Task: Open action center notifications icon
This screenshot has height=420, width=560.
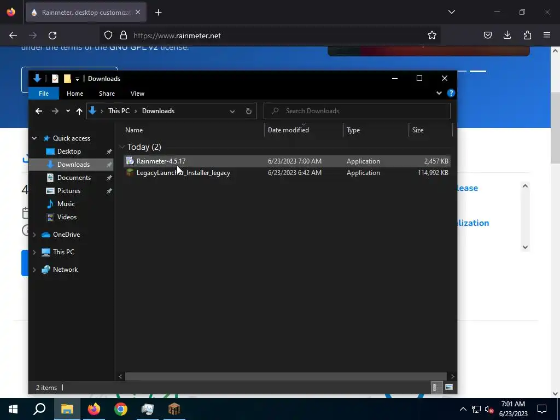Action: pos(542,409)
